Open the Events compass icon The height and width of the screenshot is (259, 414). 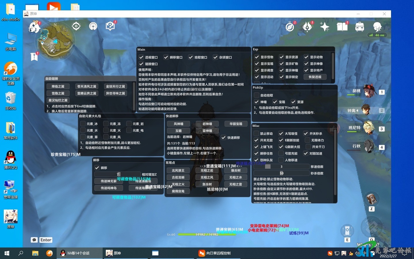point(290,27)
